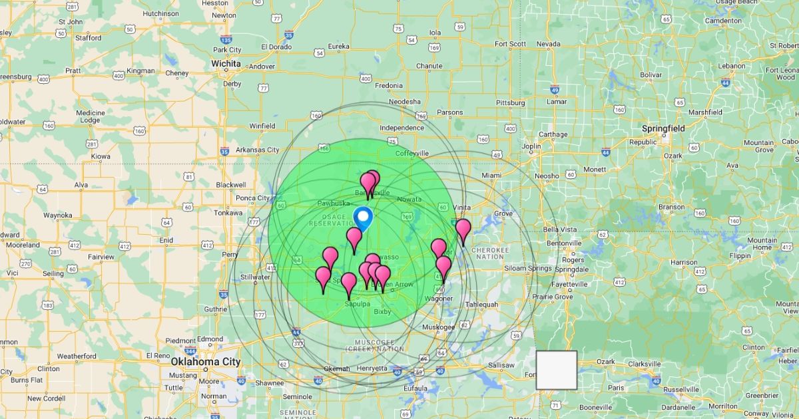Click the Fort Scott label

click(511, 44)
